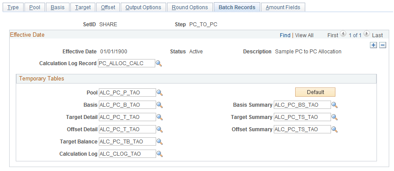Click the View All link

click(x=304, y=35)
